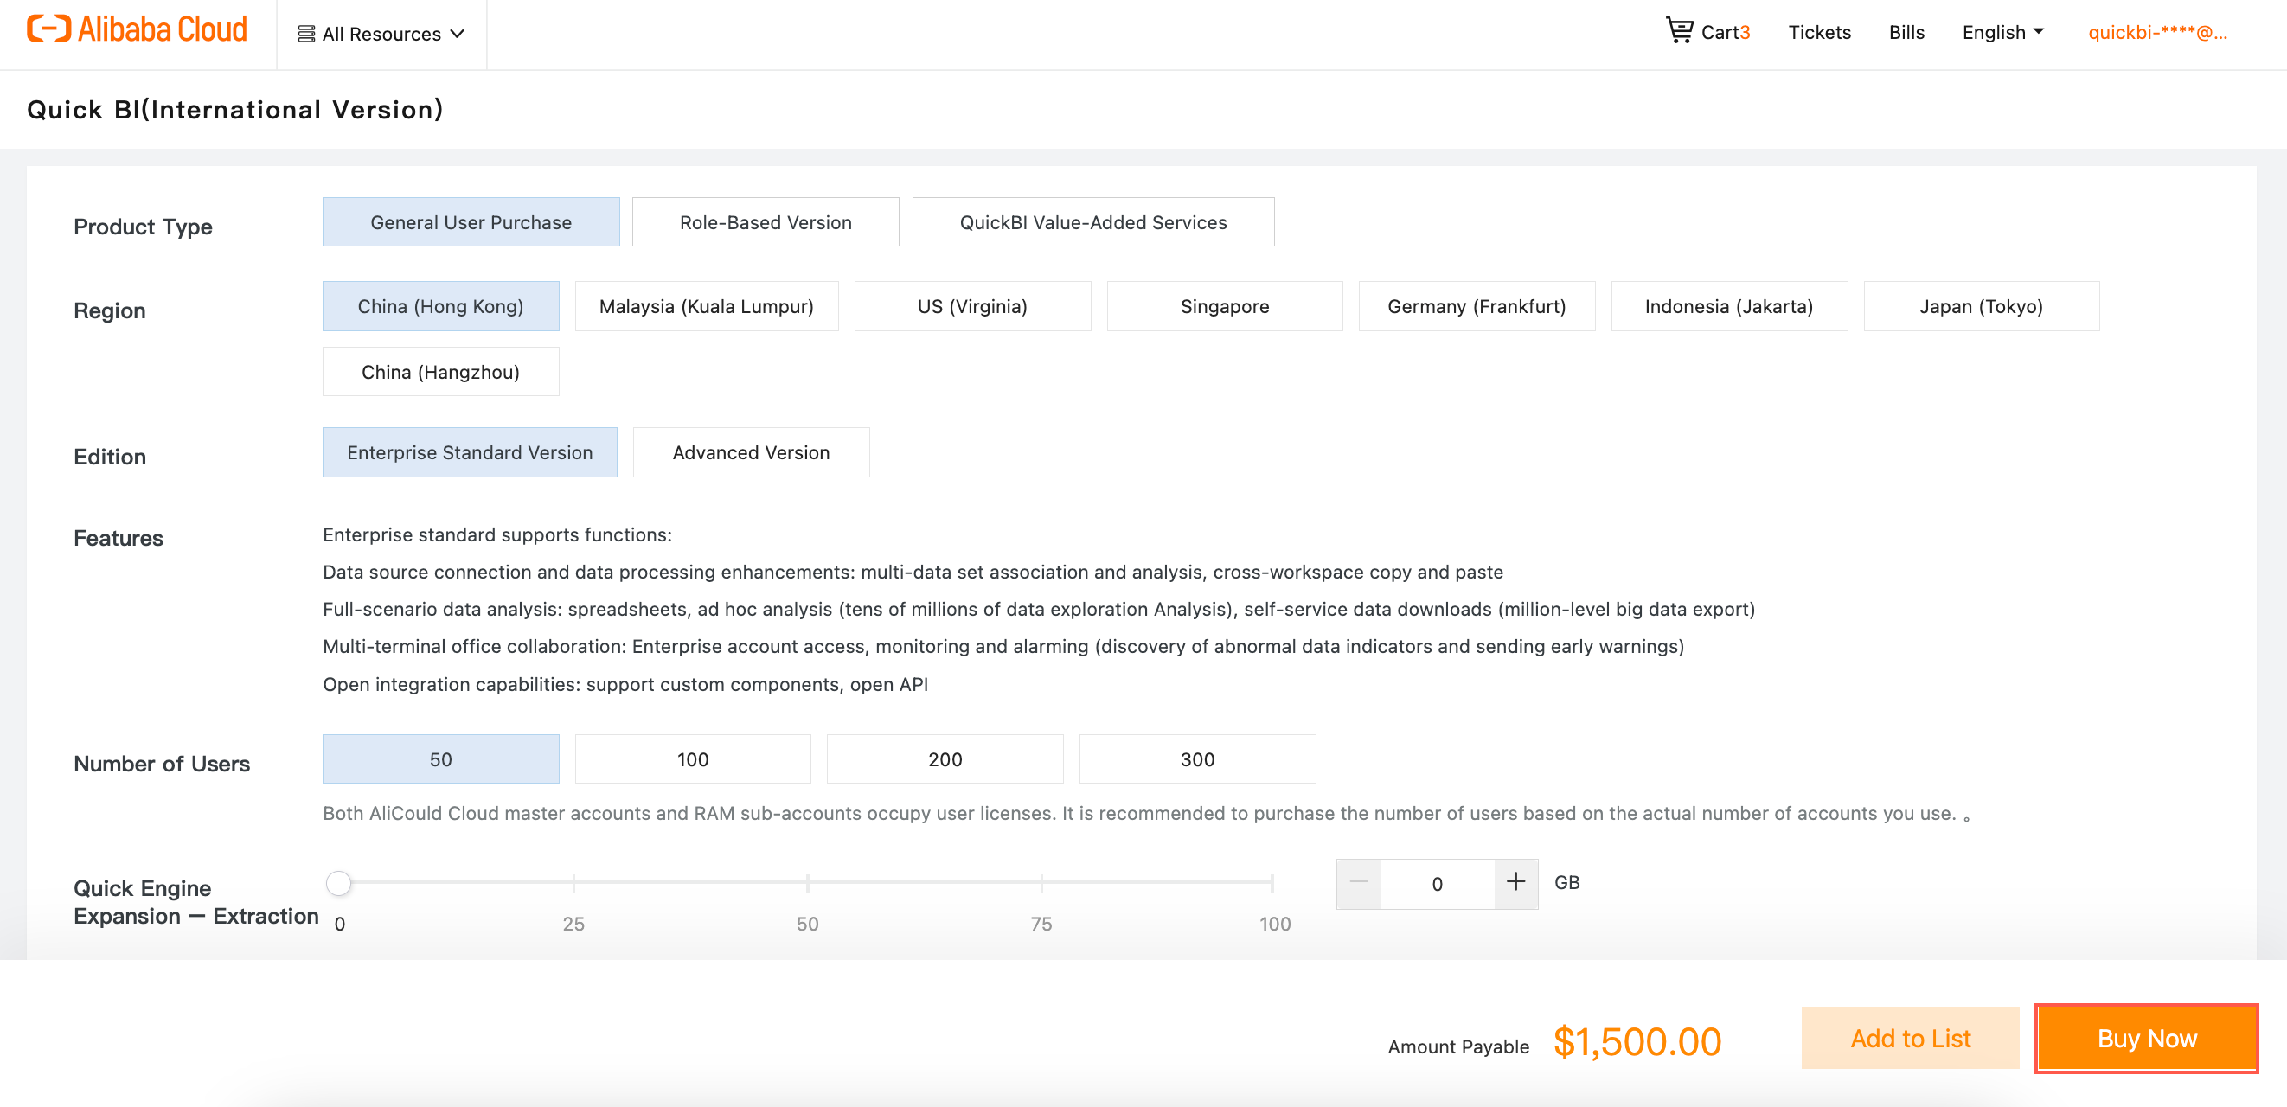Click the Quick BI(International Version) heading

point(235,109)
